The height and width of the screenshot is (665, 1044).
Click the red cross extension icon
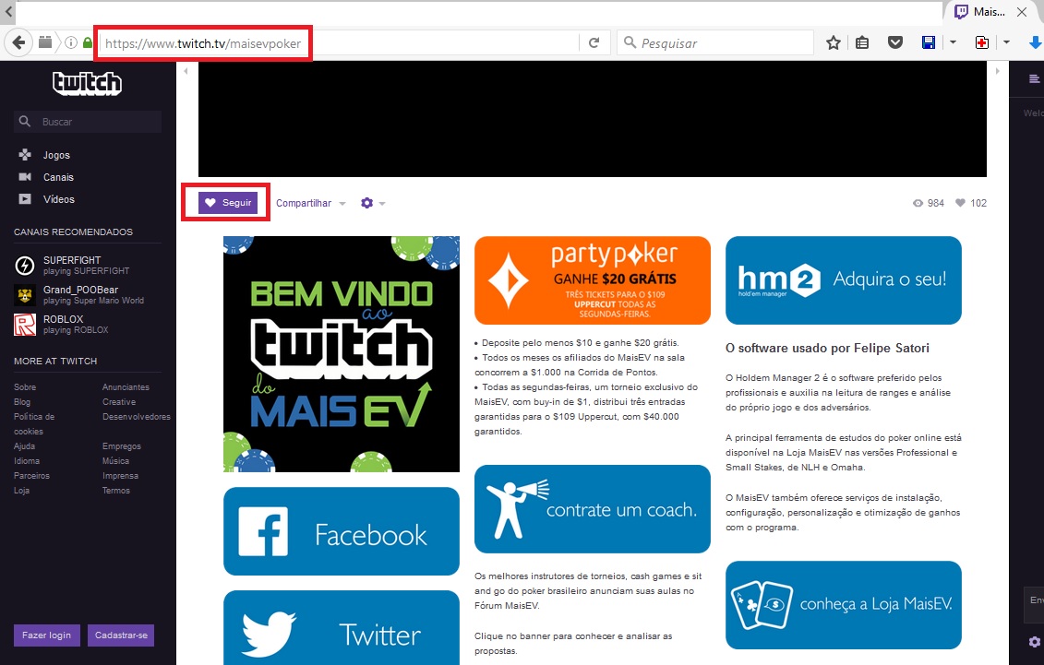tap(981, 42)
